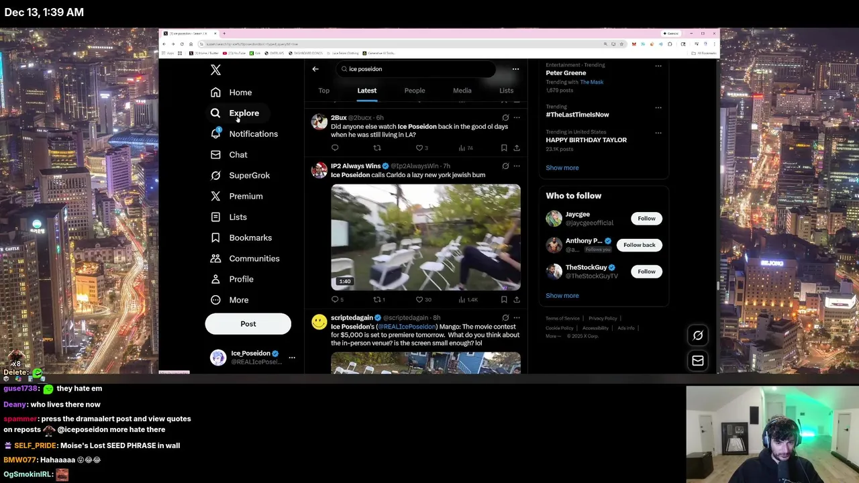Open the More menu in sidebar
Viewport: 859px width, 483px height.
coord(230,300)
